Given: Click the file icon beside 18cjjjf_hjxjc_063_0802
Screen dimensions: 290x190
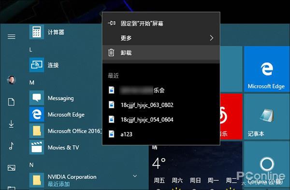Looking at the screenshot, I should (x=111, y=105).
